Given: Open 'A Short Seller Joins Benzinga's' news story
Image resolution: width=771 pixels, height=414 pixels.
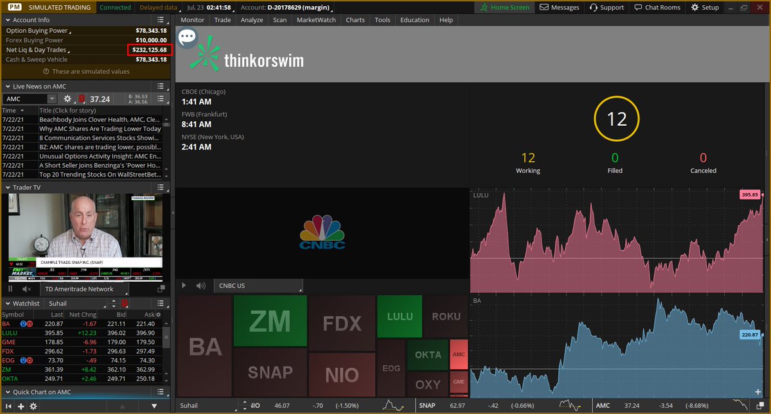Looking at the screenshot, I should pos(100,165).
